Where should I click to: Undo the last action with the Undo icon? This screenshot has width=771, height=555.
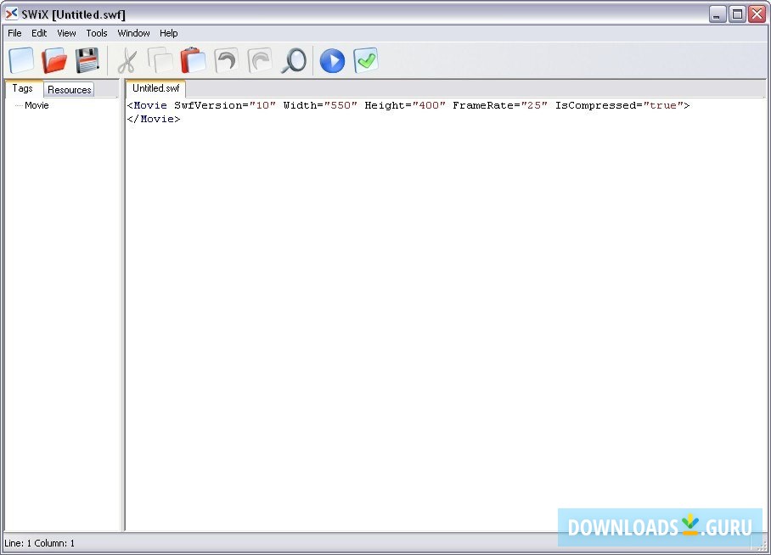tap(227, 60)
